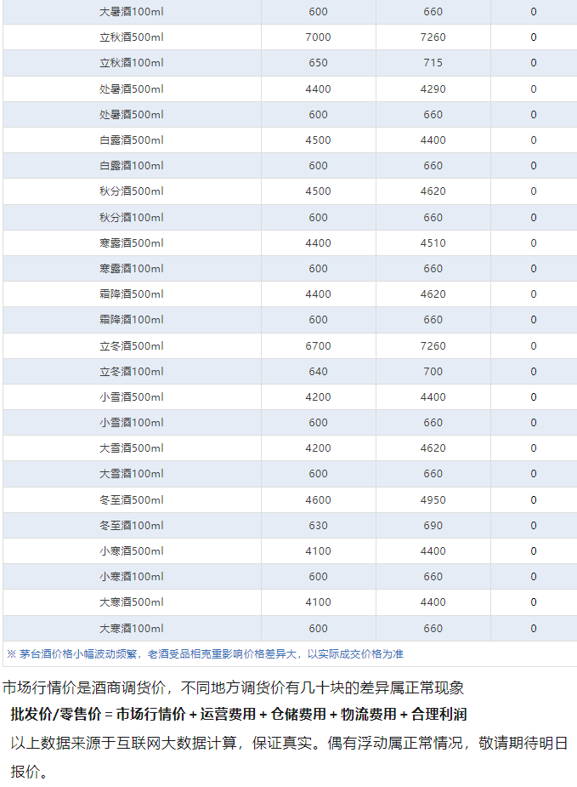Click the price value 4600

click(318, 500)
